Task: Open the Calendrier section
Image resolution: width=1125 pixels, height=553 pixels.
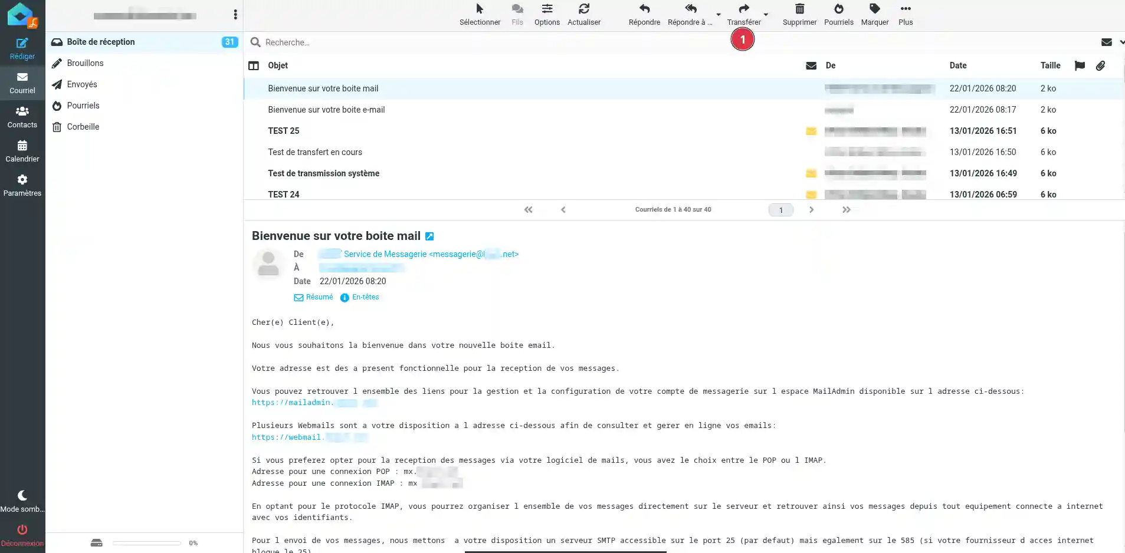Action: [x=22, y=152]
